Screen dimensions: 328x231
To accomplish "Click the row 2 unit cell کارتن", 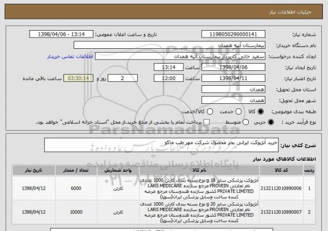I will [x=118, y=212].
